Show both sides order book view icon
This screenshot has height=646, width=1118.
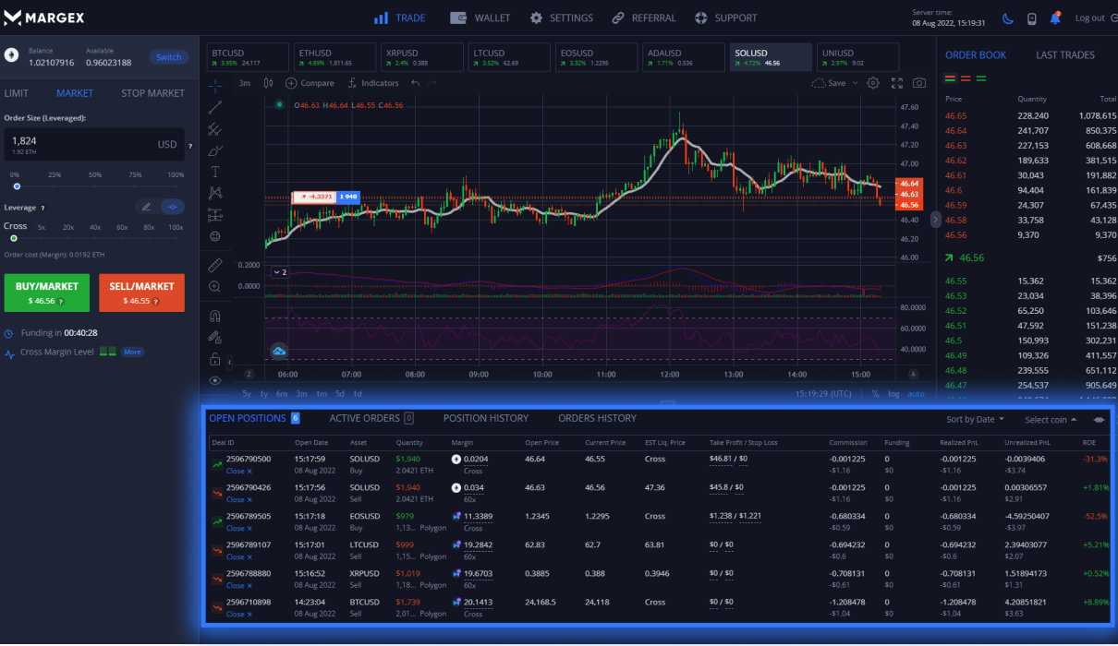click(x=951, y=79)
